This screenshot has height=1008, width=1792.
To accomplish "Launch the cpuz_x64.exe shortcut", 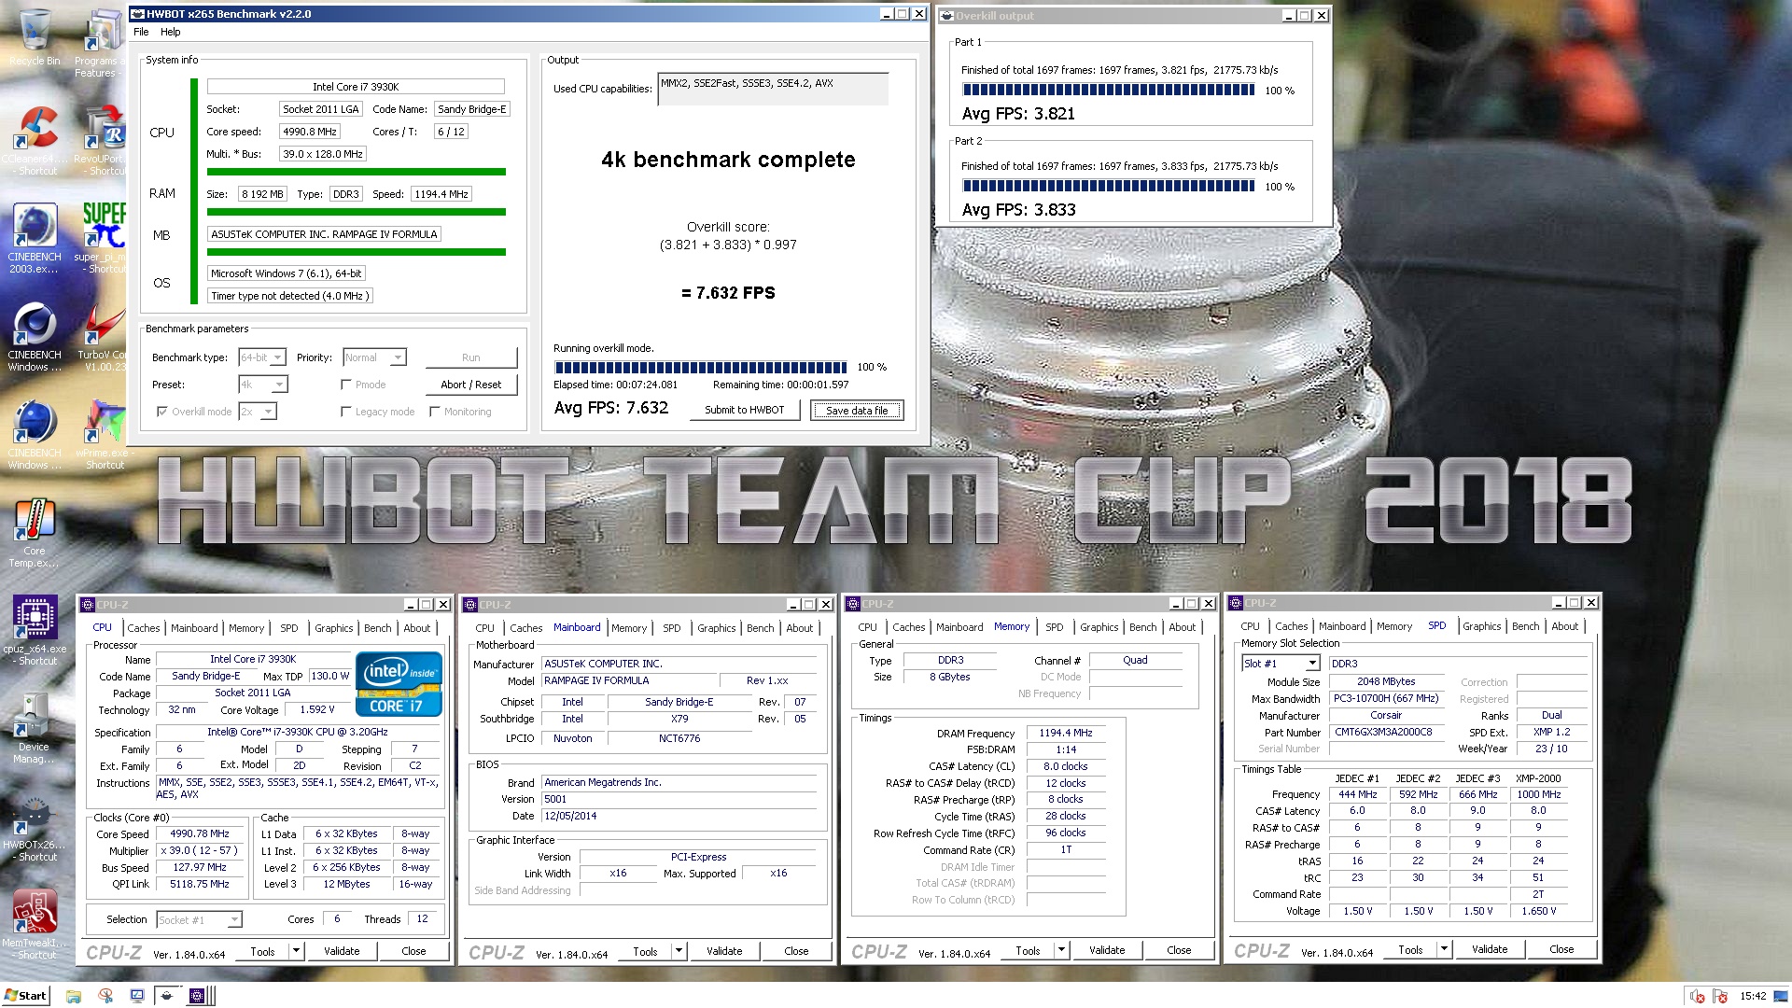I will point(35,630).
